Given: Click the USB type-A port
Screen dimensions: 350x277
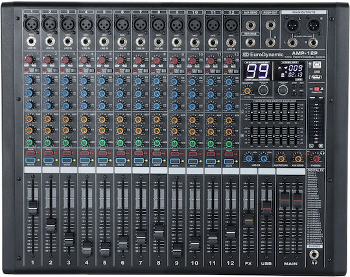Looking at the screenshot, I should (316, 77).
